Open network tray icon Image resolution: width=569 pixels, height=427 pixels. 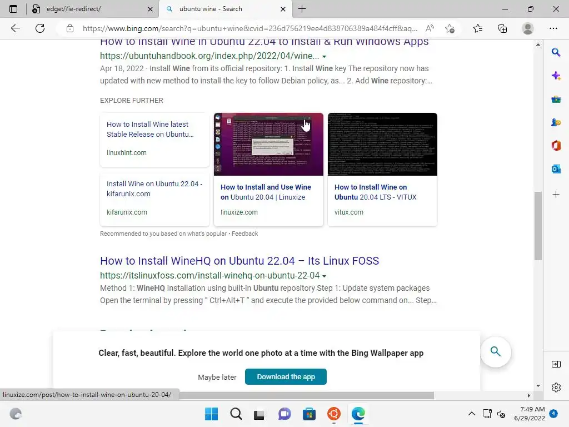pos(487,414)
